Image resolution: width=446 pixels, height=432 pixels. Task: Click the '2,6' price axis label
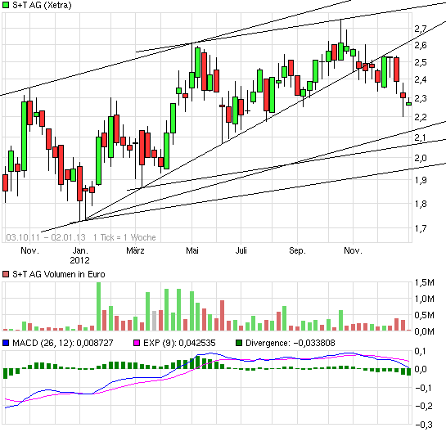(x=421, y=45)
